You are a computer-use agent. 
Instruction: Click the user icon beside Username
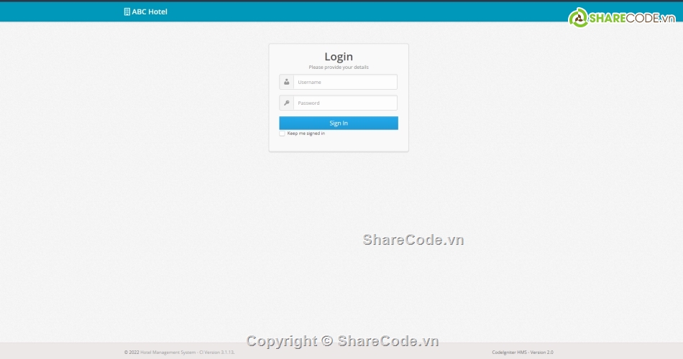click(287, 82)
